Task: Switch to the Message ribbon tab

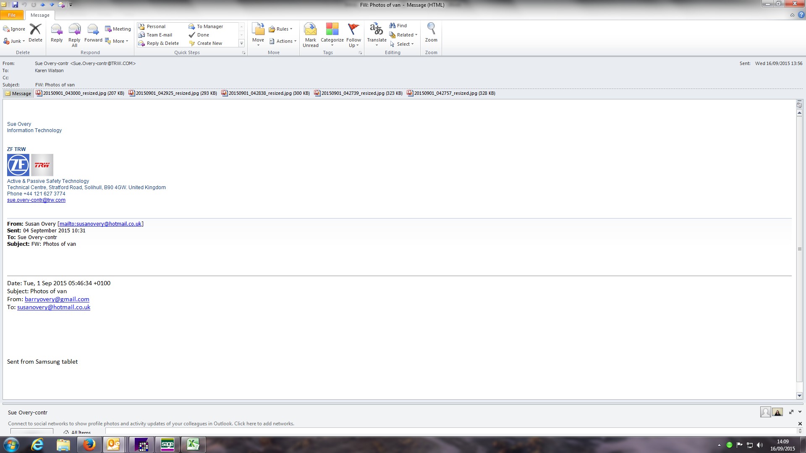Action: point(40,15)
